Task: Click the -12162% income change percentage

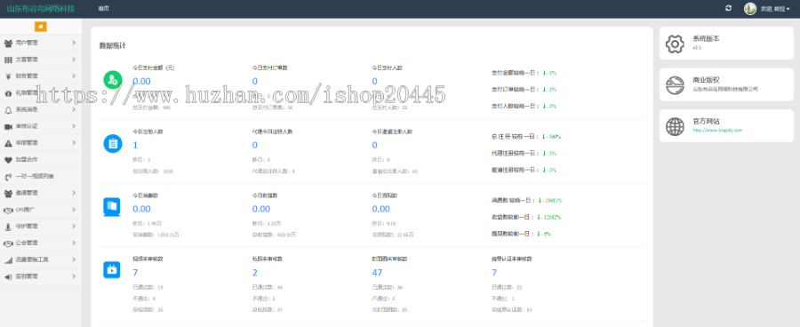Action: 549,218
